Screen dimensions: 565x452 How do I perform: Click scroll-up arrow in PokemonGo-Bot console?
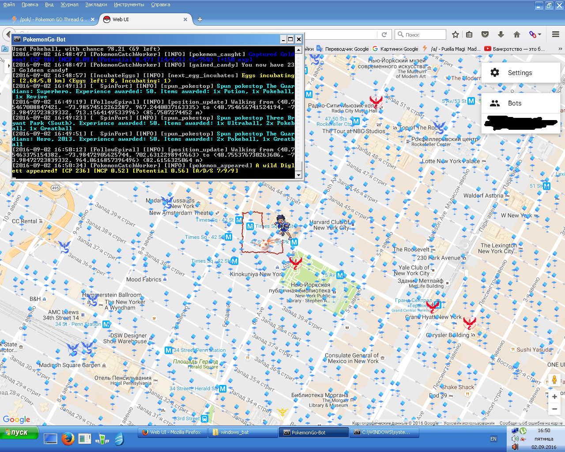pyautogui.click(x=299, y=50)
